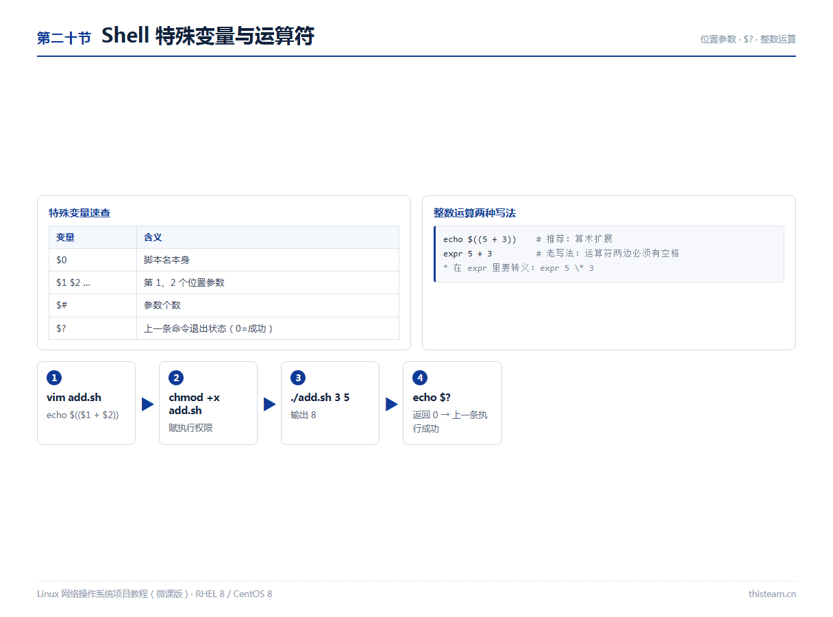Select the section label "第二十节"
Viewport: 833px width, 617px height.
click(64, 38)
